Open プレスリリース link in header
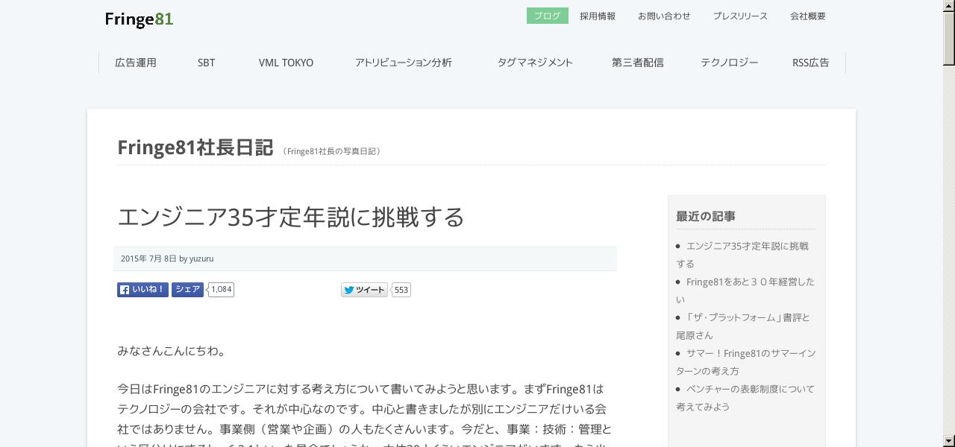Image resolution: width=955 pixels, height=447 pixels. 740,16
